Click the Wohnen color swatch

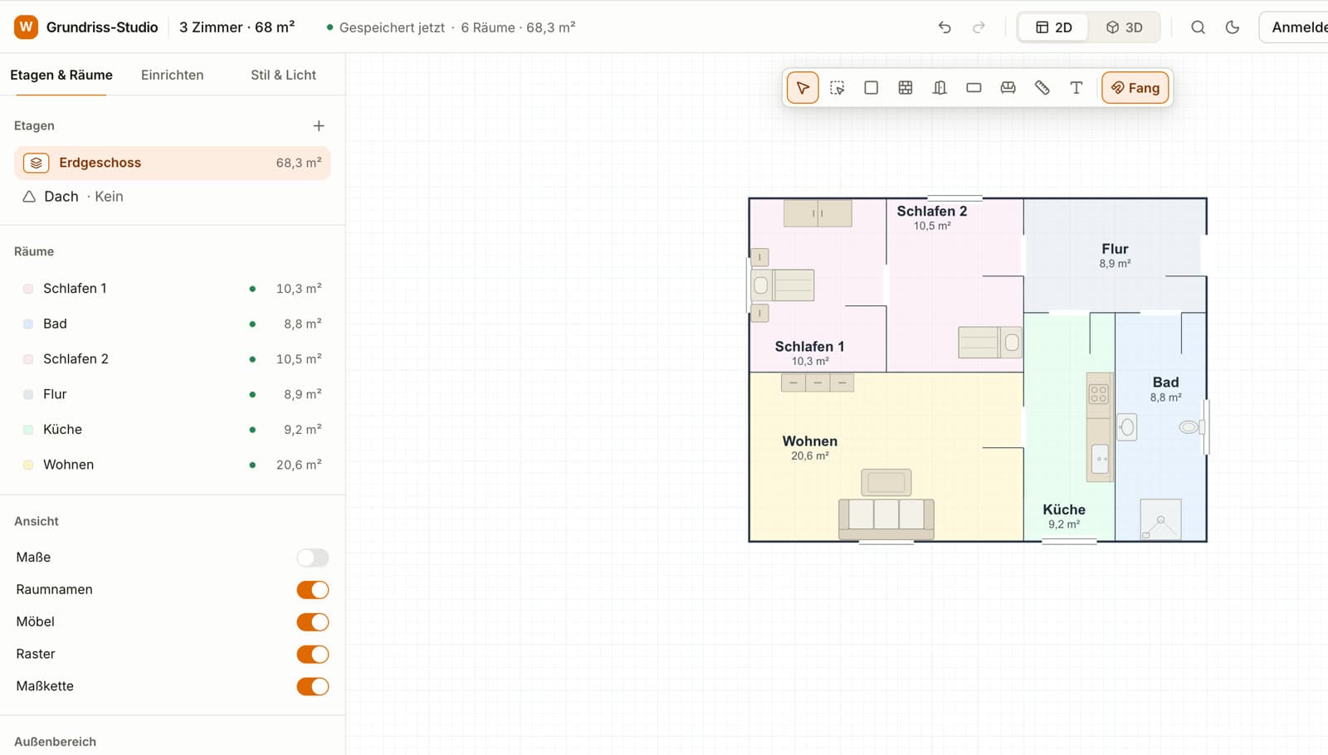point(28,465)
